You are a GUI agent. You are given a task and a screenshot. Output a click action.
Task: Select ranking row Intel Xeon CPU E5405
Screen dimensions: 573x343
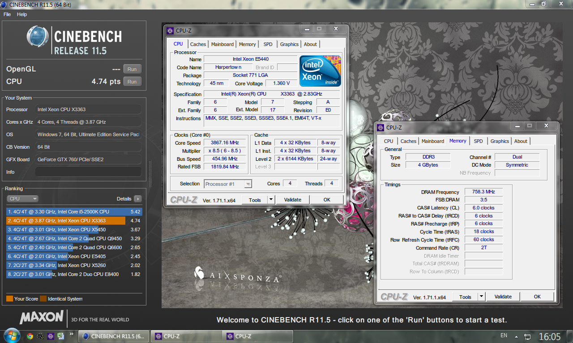[74, 256]
